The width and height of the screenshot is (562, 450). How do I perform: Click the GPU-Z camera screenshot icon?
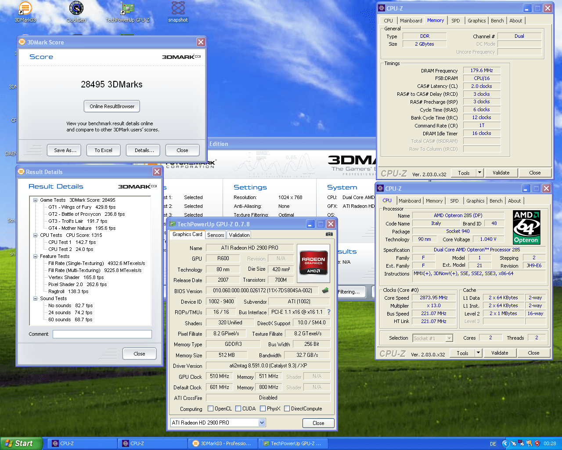(329, 234)
